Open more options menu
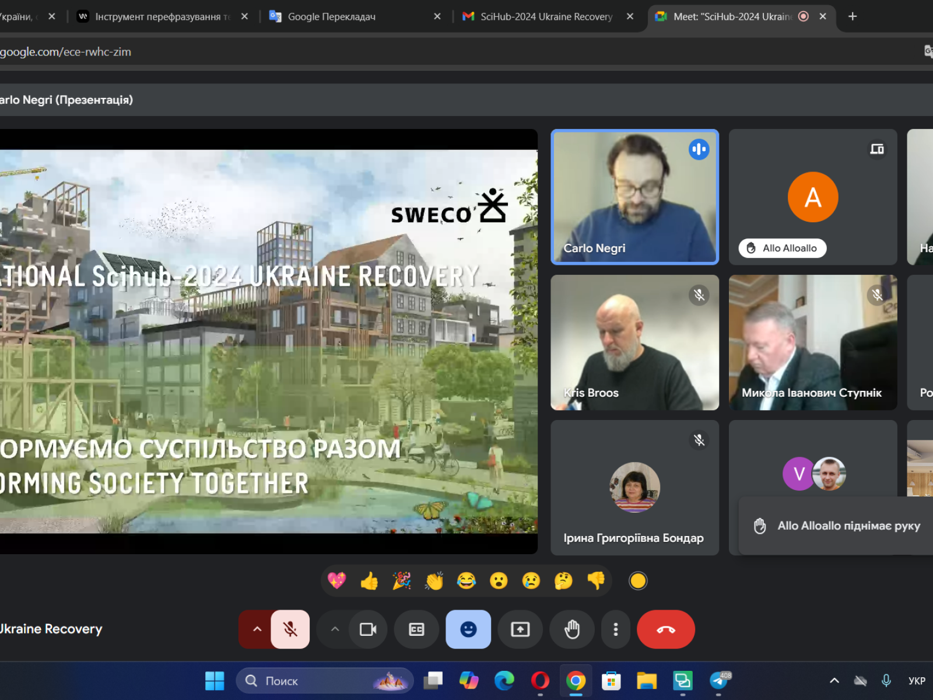The height and width of the screenshot is (700, 933). click(616, 629)
